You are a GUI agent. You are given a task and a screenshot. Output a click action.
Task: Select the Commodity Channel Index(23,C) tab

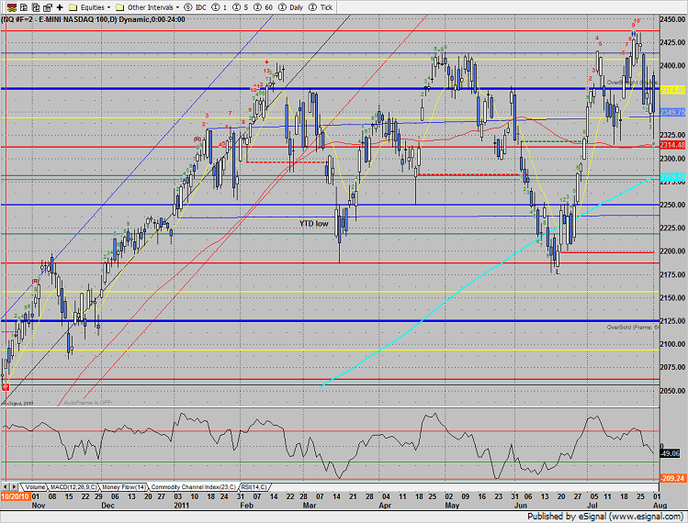tap(194, 487)
